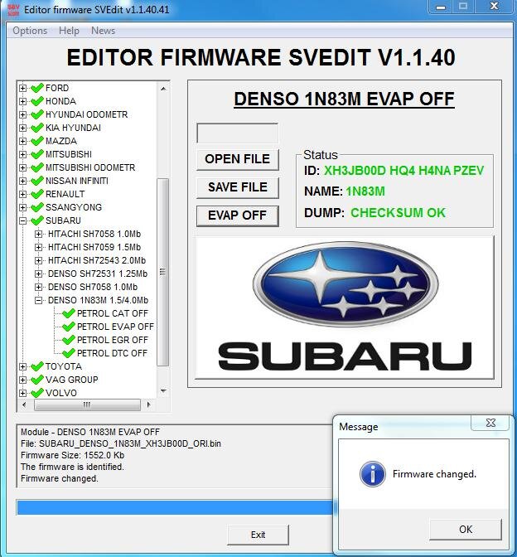
Task: Click green checkmark beside SUBARU node
Action: [37, 220]
